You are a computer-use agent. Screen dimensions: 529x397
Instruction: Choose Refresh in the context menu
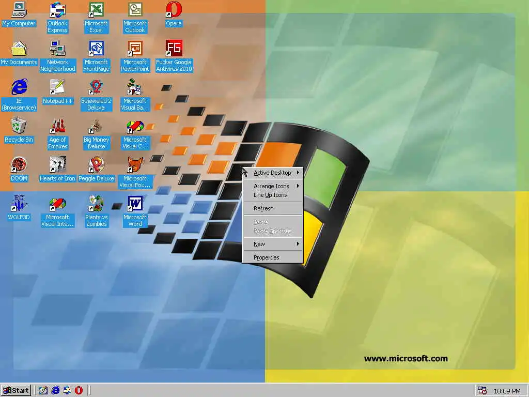273,208
